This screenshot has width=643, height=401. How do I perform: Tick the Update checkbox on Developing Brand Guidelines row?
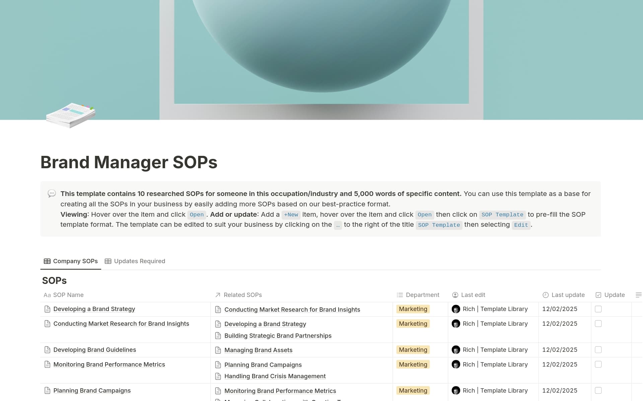[598, 349]
